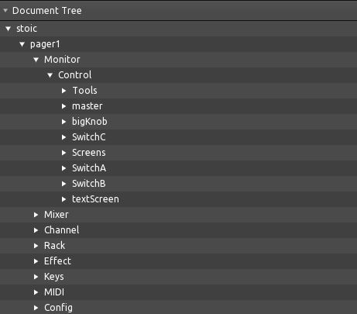Viewport: 357px width, 314px height.
Task: Select the Effect tree item label
Action: pos(57,261)
